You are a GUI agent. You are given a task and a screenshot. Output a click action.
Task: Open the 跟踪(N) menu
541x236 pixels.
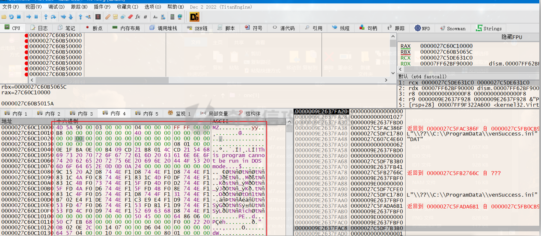click(80, 7)
